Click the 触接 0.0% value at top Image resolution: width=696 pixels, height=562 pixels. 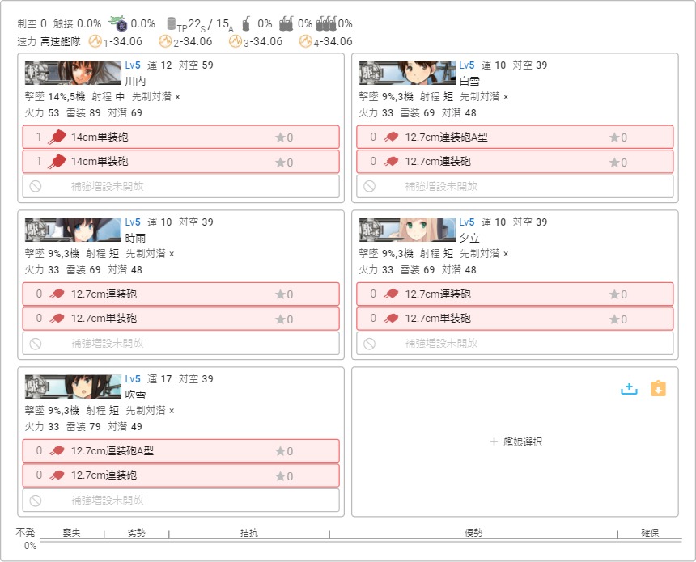77,23
